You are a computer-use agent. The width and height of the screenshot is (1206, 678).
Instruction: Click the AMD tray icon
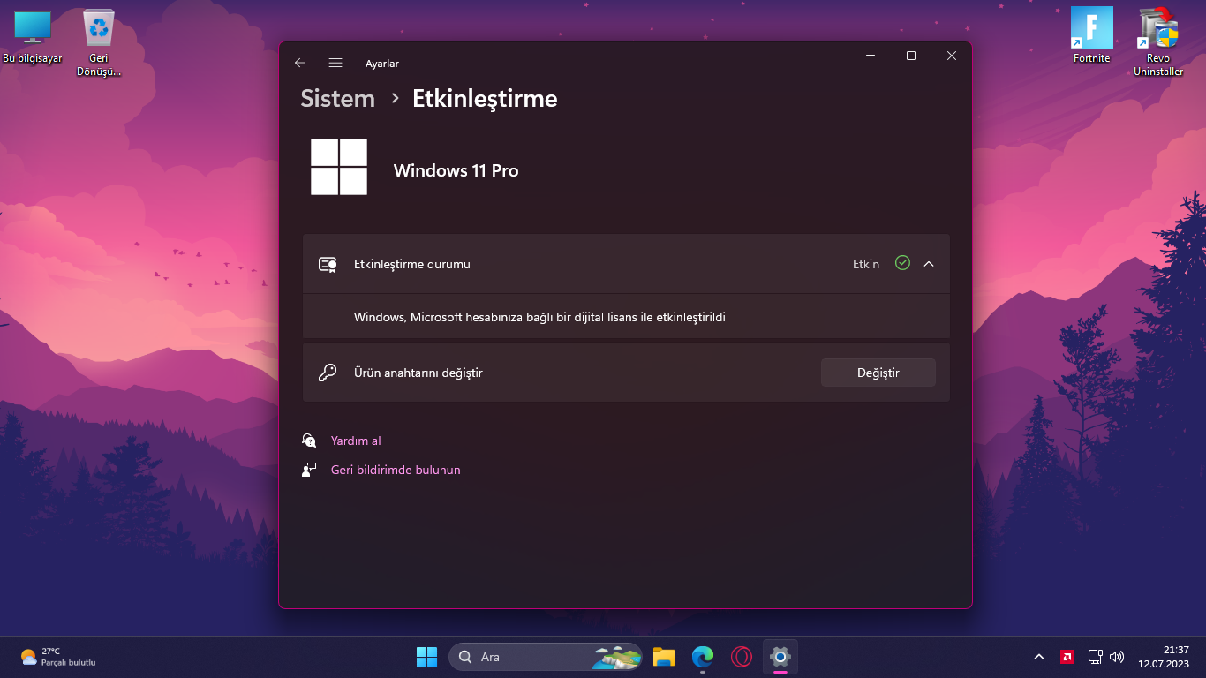(x=1067, y=657)
